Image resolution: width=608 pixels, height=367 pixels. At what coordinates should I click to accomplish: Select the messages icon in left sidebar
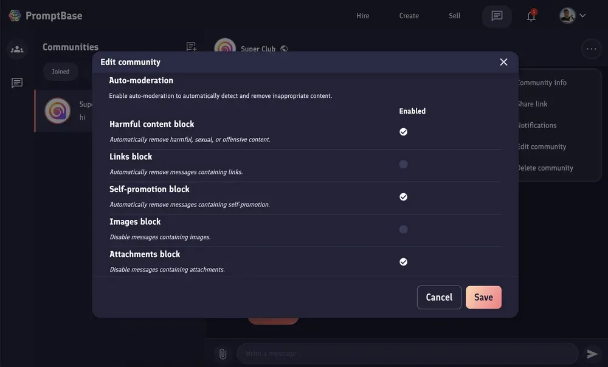[x=17, y=83]
